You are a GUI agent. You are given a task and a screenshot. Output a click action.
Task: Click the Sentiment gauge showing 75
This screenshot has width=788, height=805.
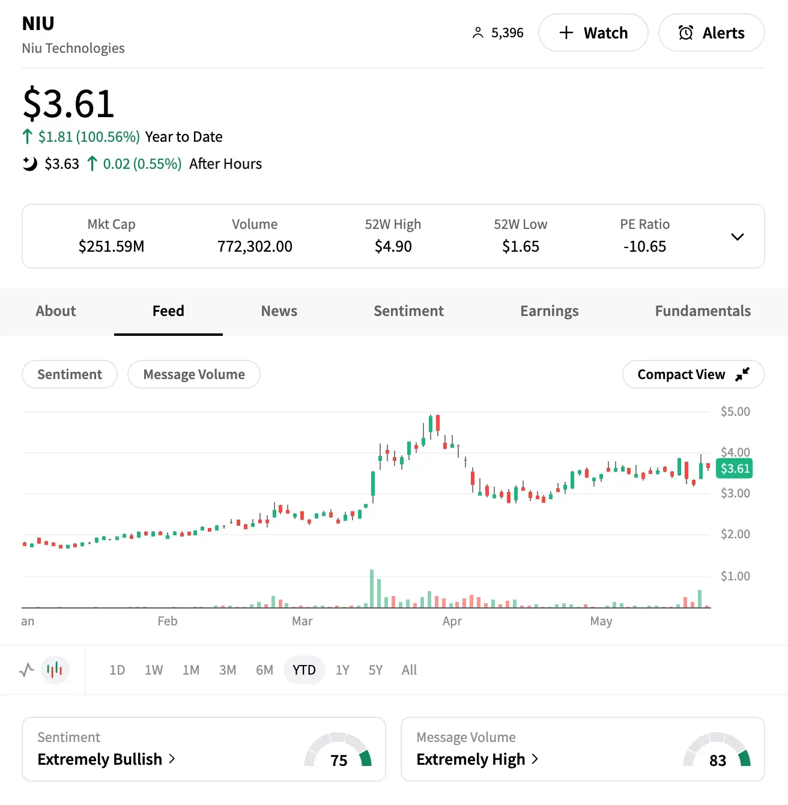338,750
